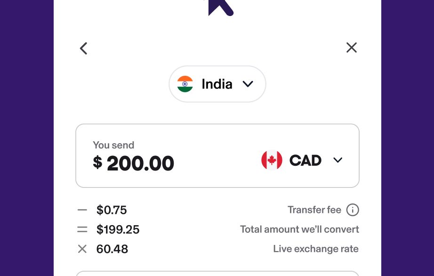Click the Transfer fee label
The image size is (434, 276).
(314, 210)
